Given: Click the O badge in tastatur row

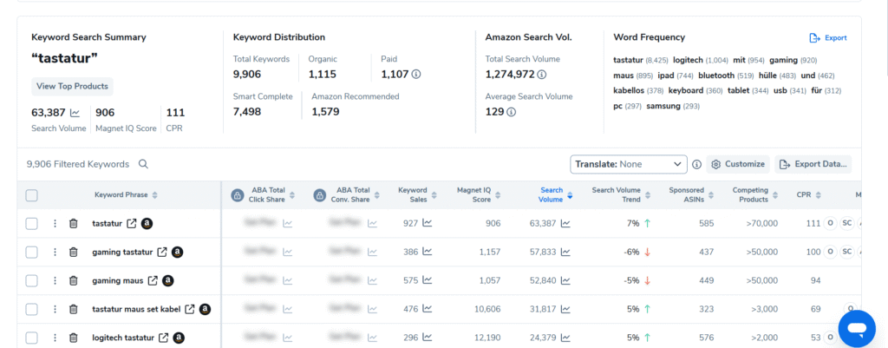Looking at the screenshot, I should (x=830, y=223).
